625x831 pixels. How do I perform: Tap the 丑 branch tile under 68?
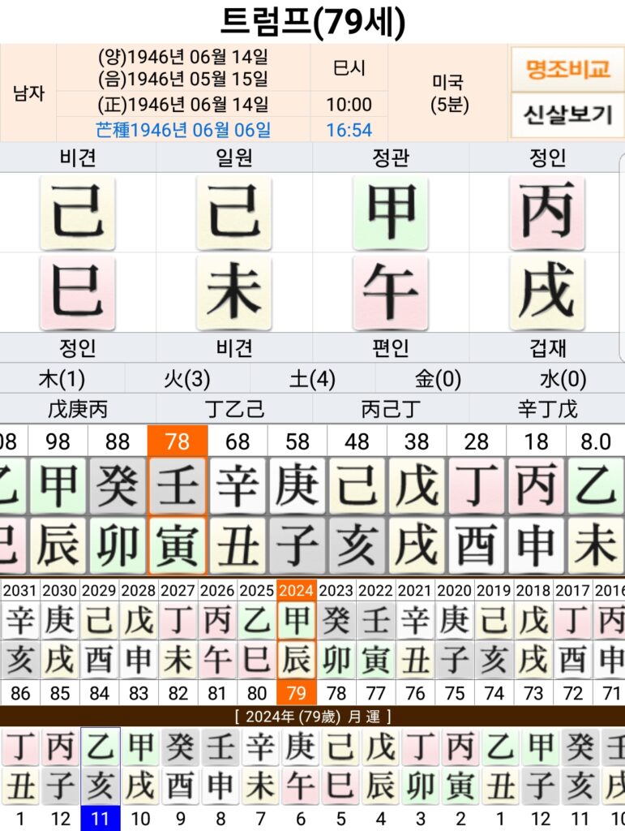tap(237, 546)
